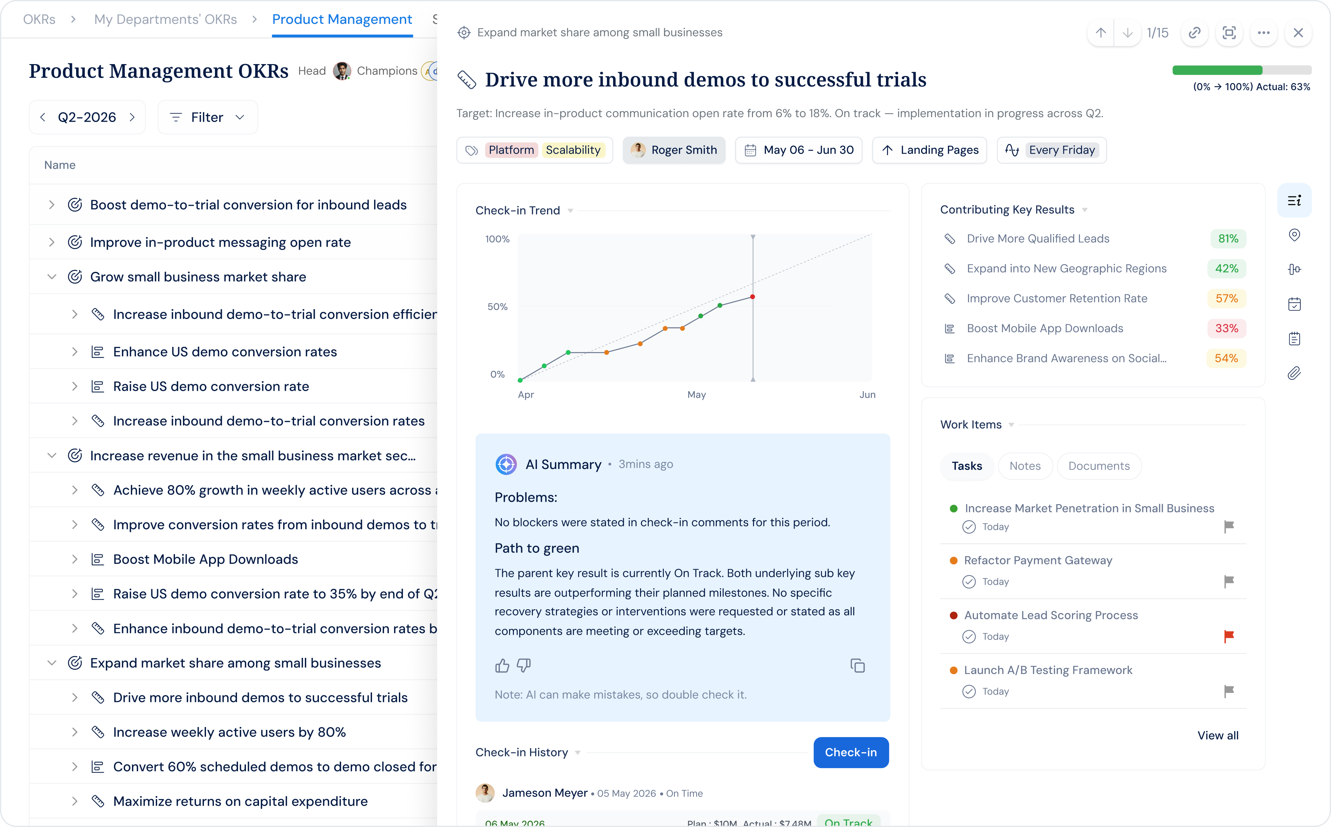Go to the previous quarter from Q2-2026
Screen dimensions: 1331x827
[43, 117]
